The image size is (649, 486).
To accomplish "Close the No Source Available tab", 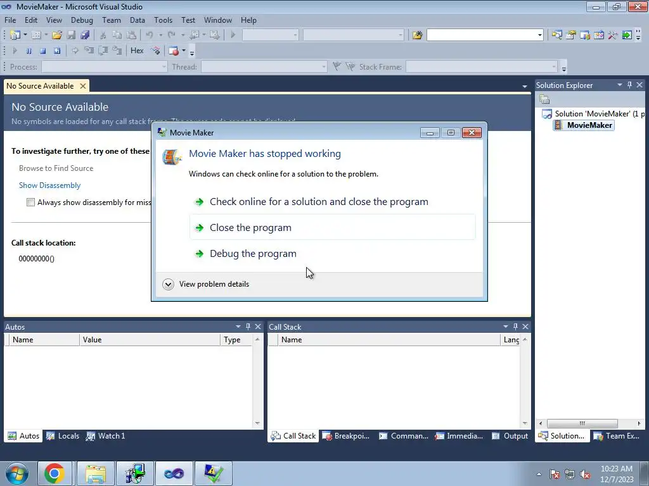I will (83, 86).
